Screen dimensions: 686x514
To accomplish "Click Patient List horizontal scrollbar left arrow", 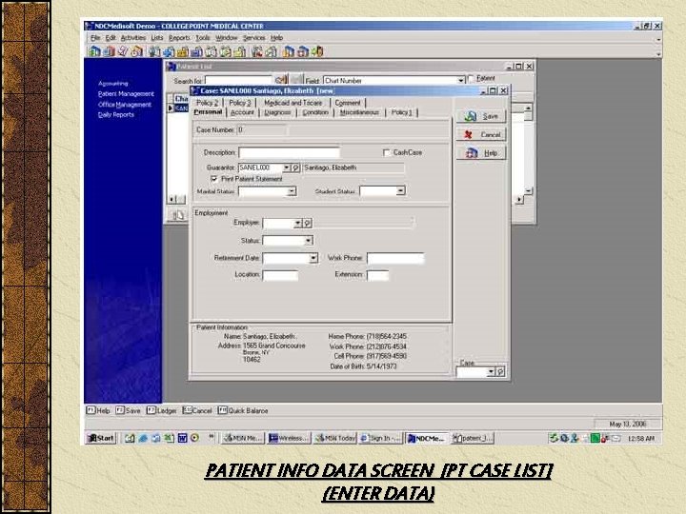I will pos(171,199).
